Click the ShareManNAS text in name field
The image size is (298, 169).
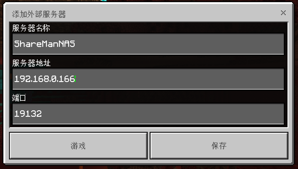coord(45,44)
